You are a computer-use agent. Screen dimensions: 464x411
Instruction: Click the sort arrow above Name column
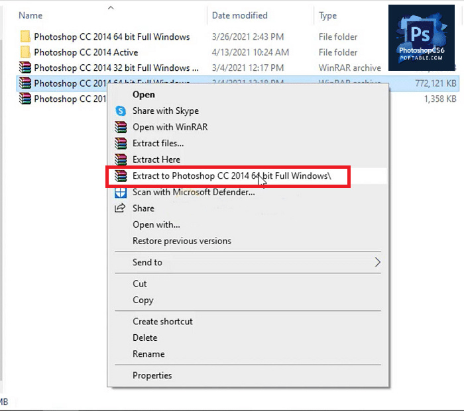click(111, 8)
